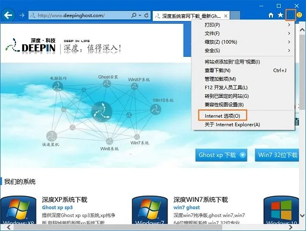Open the win7 ghost link
306x231 pixels.
(x=186, y=207)
